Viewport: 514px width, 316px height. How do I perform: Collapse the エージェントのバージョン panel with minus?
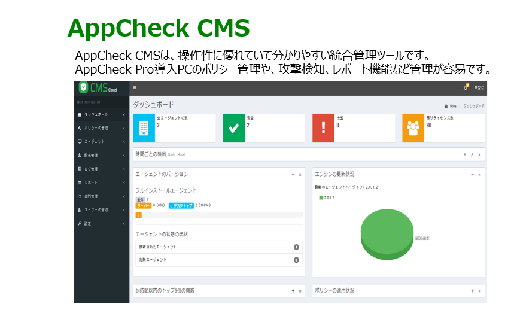[293, 175]
